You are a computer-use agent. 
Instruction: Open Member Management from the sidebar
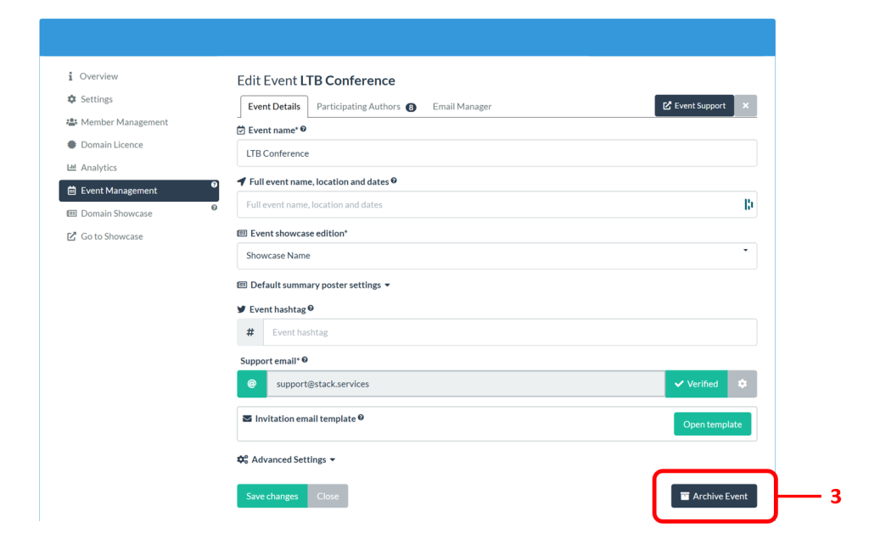pyautogui.click(x=124, y=122)
